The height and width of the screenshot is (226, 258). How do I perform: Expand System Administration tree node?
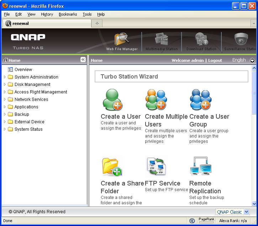pyautogui.click(x=5, y=77)
